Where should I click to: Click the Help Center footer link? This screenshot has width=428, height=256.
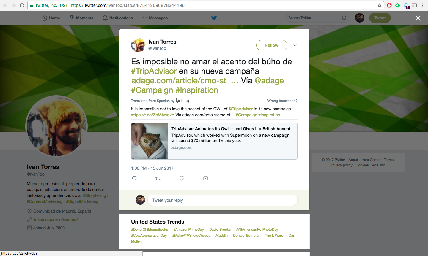(371, 160)
